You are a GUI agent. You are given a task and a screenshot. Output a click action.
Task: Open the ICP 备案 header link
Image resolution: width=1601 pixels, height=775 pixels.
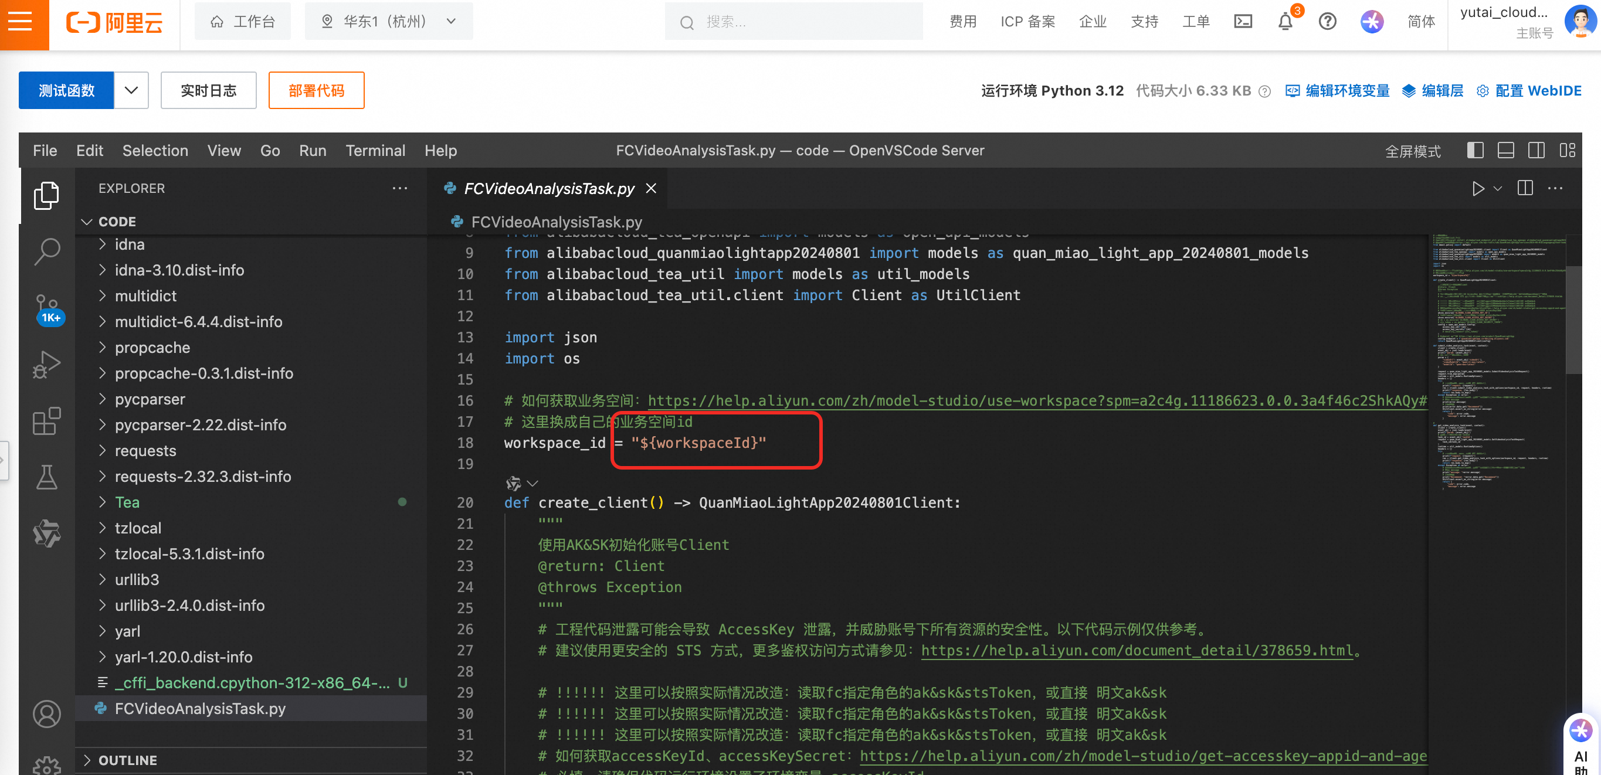point(1027,22)
